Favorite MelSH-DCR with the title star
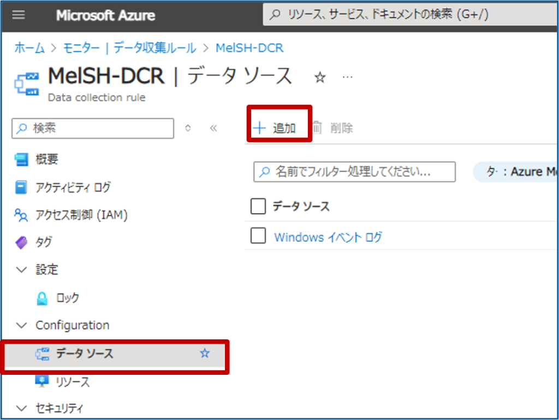The width and height of the screenshot is (559, 420). pos(320,77)
